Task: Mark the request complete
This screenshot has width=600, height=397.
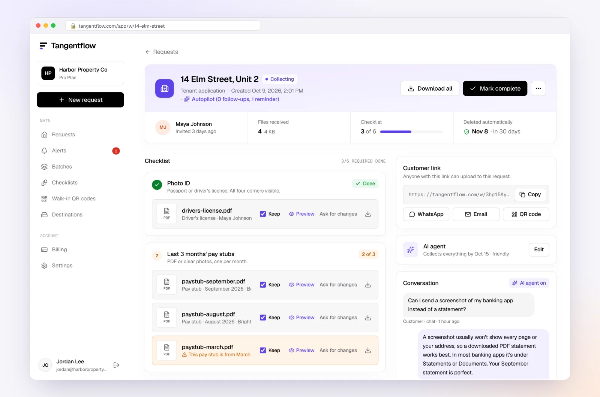Action: point(495,88)
